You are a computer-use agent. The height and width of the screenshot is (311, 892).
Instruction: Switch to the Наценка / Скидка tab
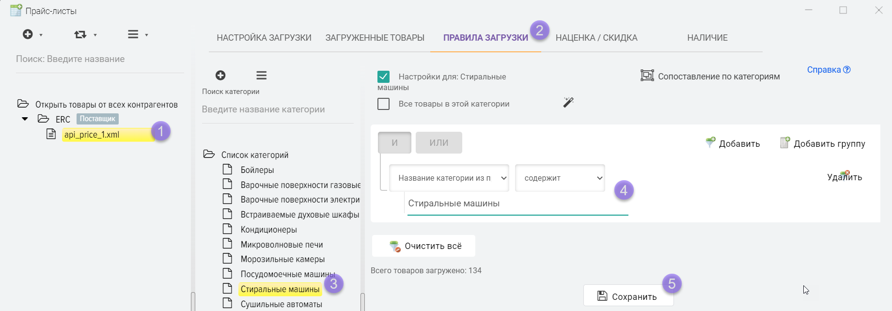(x=596, y=38)
